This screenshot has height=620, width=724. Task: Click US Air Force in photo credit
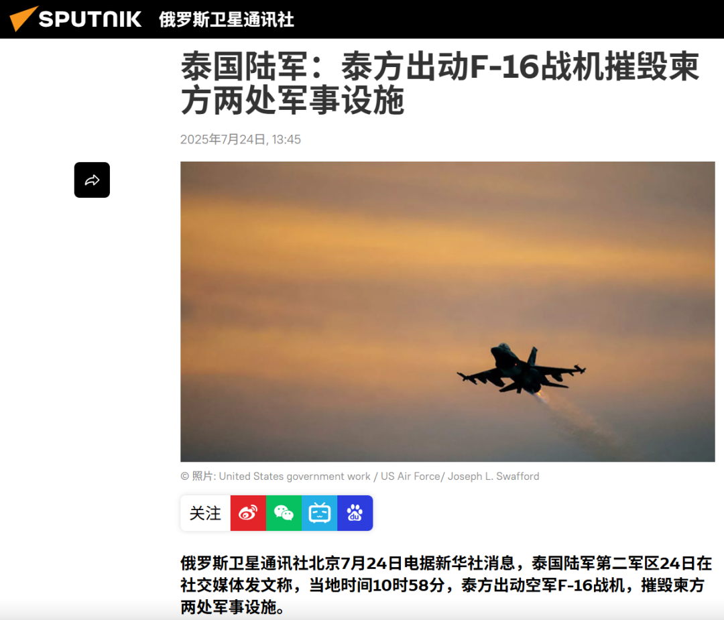click(x=410, y=476)
